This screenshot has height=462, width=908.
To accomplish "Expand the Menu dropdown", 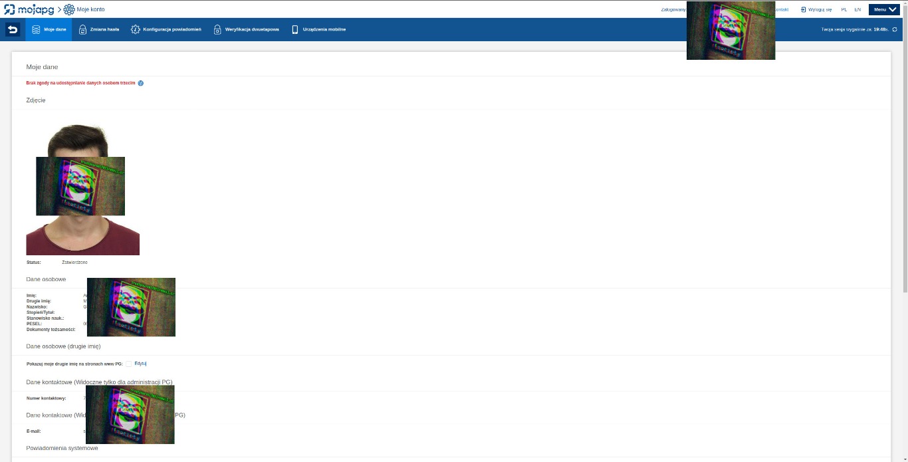I will click(x=883, y=9).
